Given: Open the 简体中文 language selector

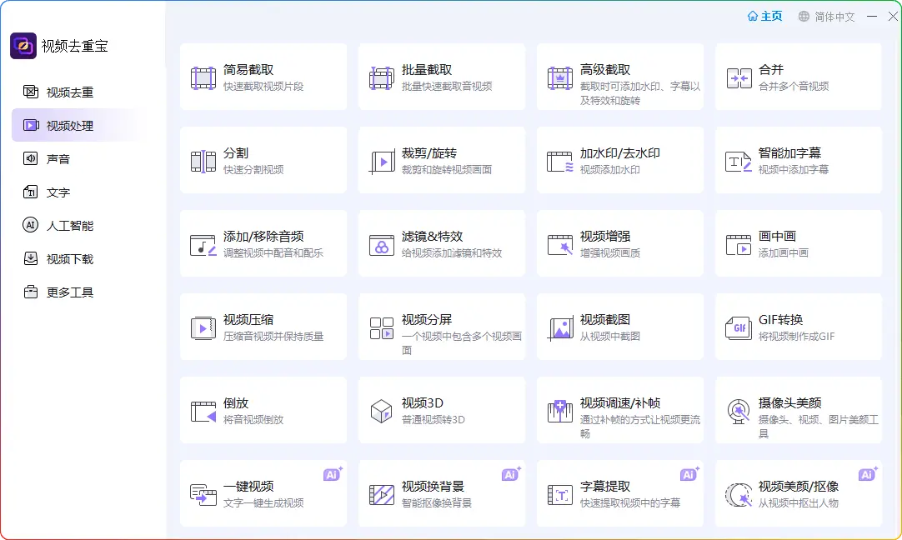Looking at the screenshot, I should pos(826,17).
